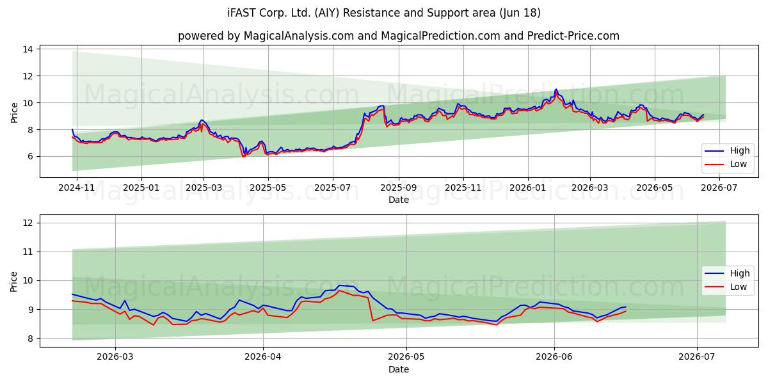Click the 'Low' entry in the bottom chart legend
Image resolution: width=768 pixels, height=384 pixels.
[x=726, y=287]
